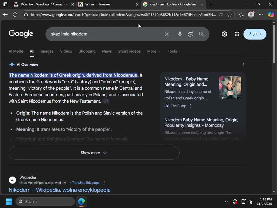Image resolution: width=277 pixels, height=208 pixels.
Task: Submit search with the magnifying glass icon
Action: pos(201,34)
